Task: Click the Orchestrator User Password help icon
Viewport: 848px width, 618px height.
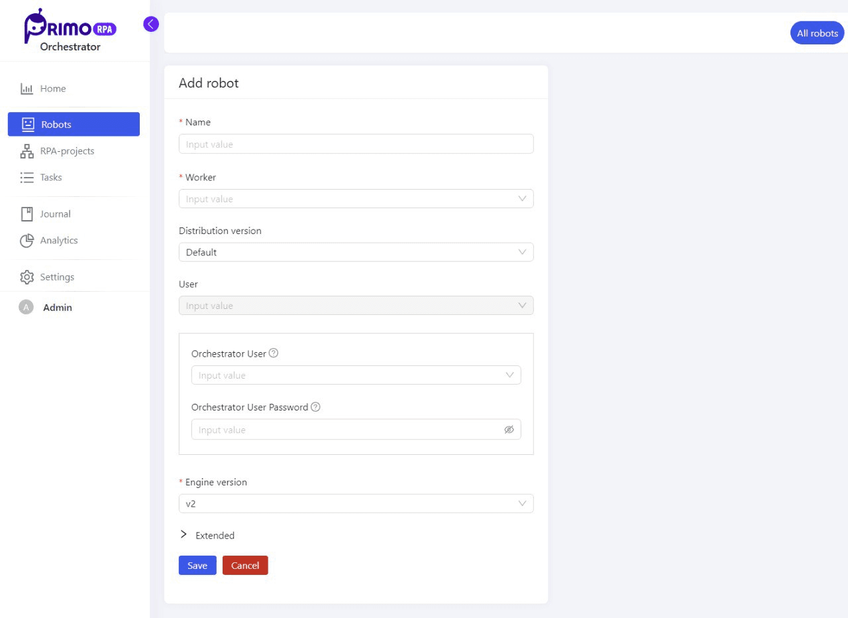Action: coord(315,407)
